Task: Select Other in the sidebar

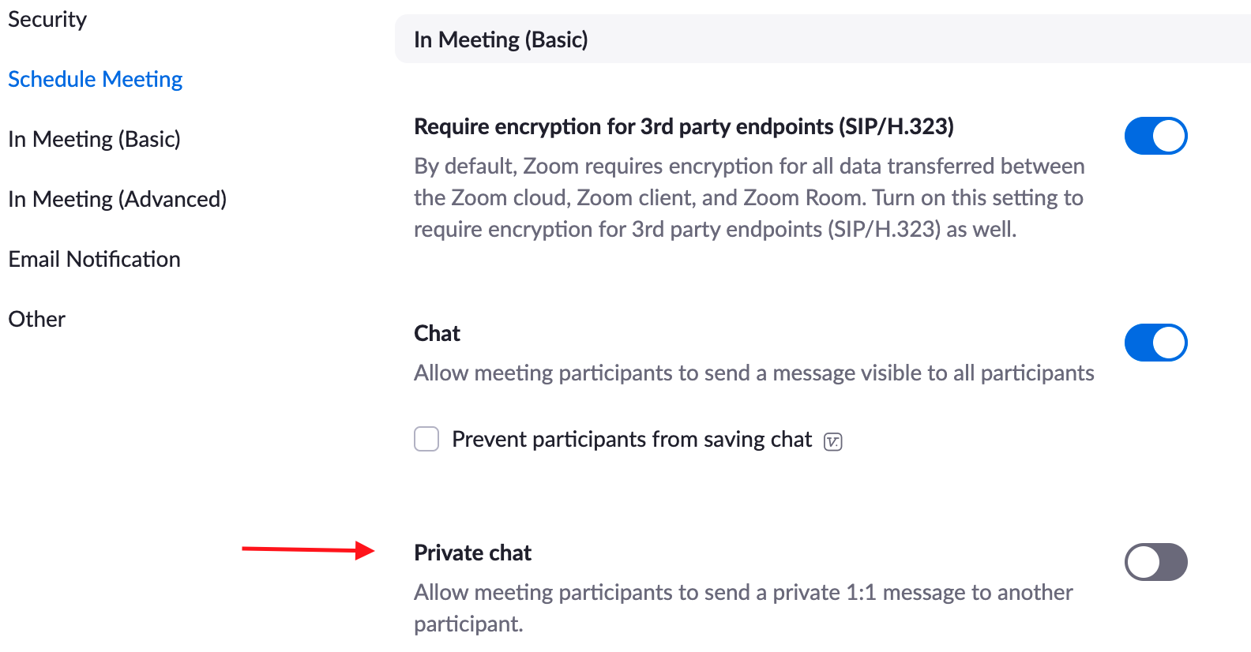Action: (36, 319)
